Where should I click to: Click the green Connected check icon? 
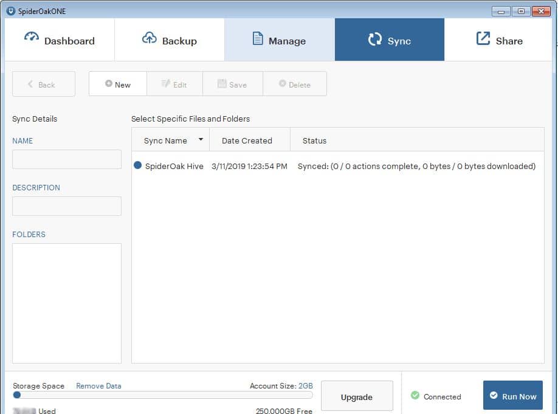coord(415,395)
